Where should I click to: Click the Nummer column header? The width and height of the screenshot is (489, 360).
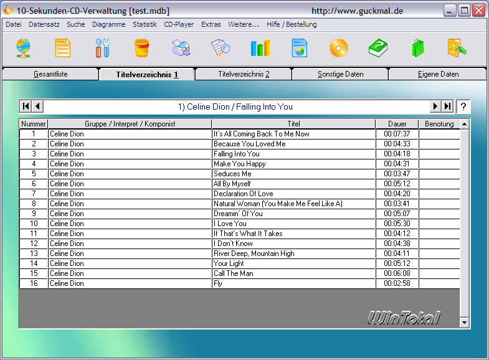[x=34, y=124]
